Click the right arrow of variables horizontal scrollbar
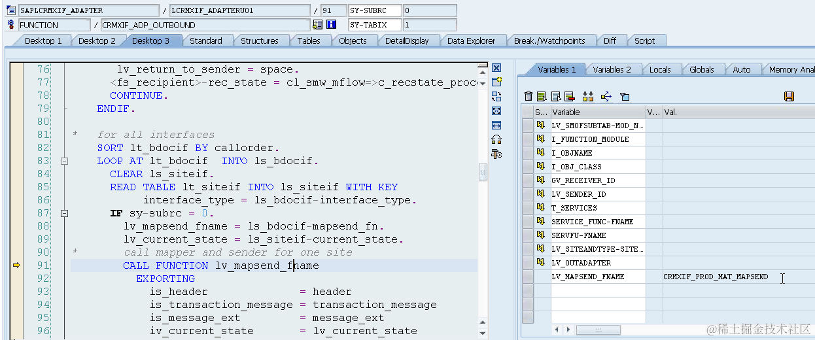Viewport: 815px width, 340px height. point(568,330)
